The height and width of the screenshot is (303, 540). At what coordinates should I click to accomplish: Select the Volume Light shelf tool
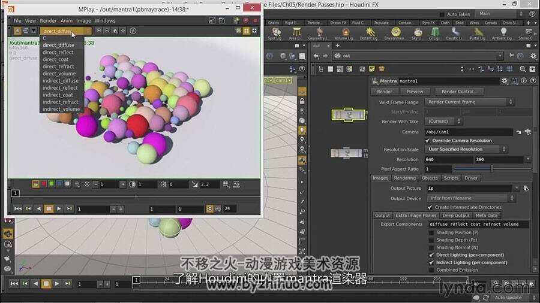(345, 34)
